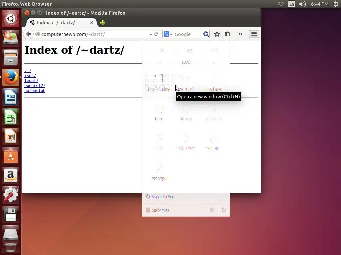Click the search magnifier button
This screenshot has width=341, height=255.
click(206, 34)
